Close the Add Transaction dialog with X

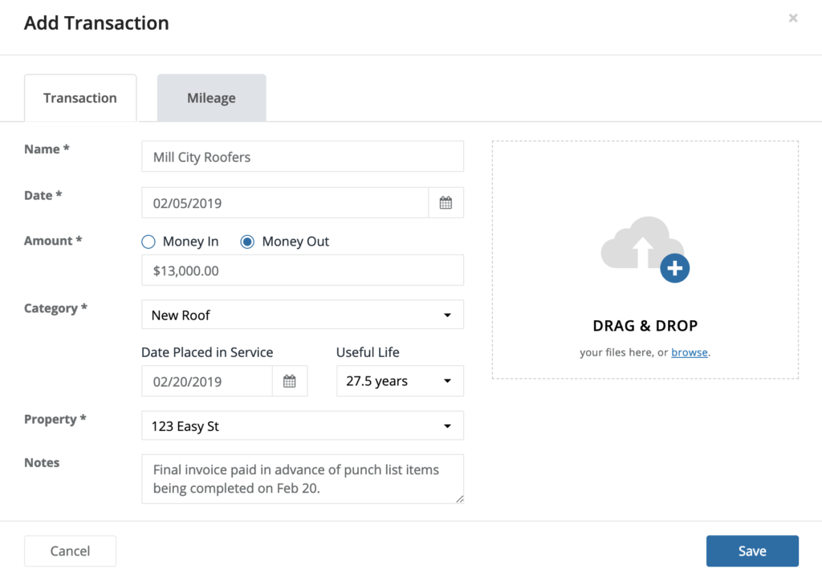tap(792, 18)
